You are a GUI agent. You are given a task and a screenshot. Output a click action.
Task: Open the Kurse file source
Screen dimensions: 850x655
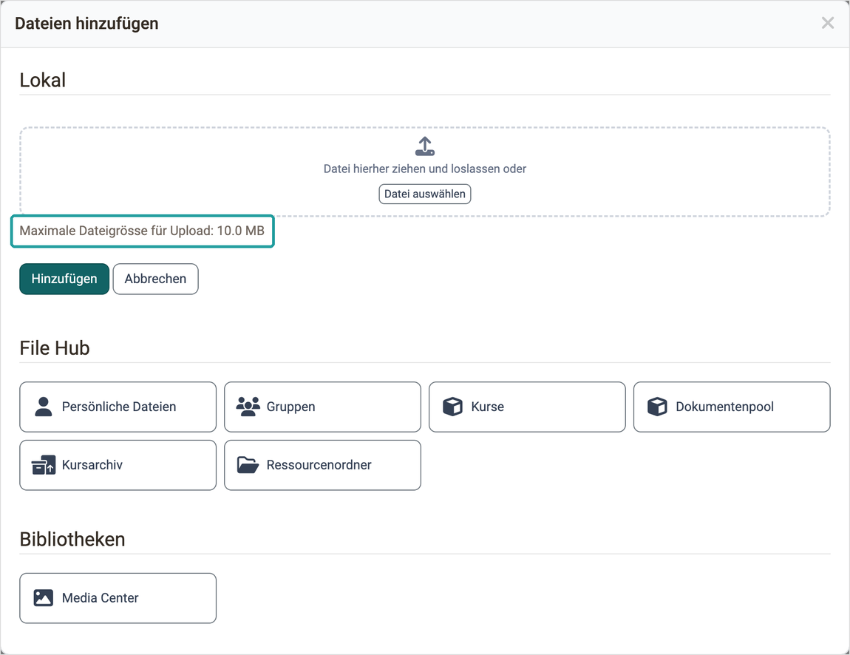click(x=528, y=407)
